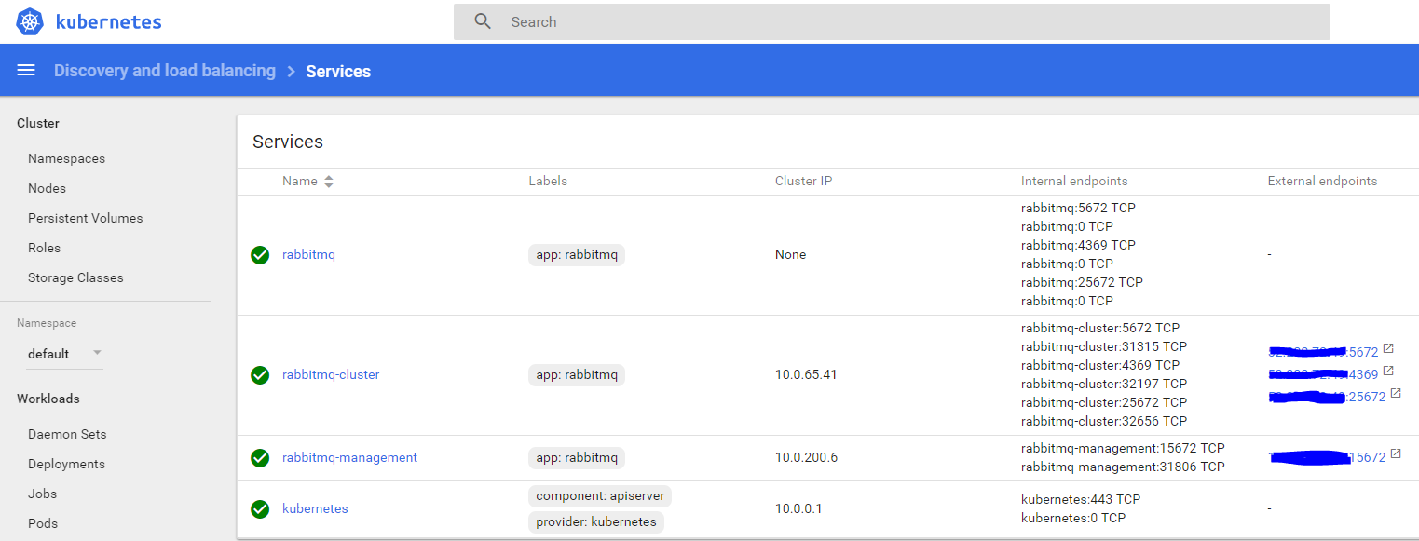The width and height of the screenshot is (1419, 541).
Task: Open the hamburger navigation menu
Action: [x=26, y=71]
